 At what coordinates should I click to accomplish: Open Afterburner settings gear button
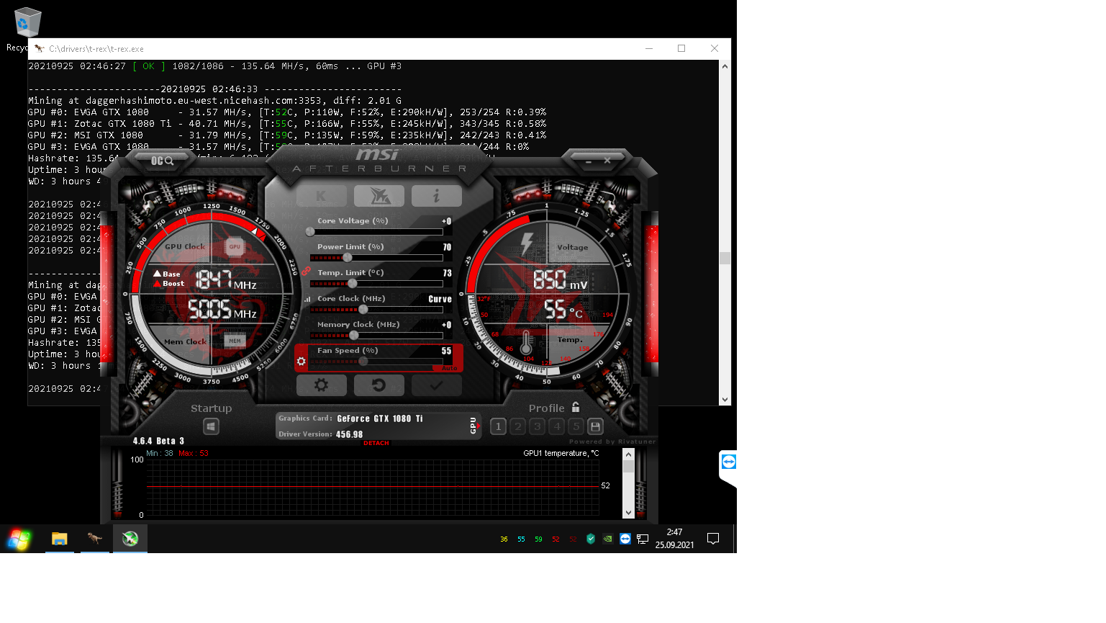click(x=321, y=385)
